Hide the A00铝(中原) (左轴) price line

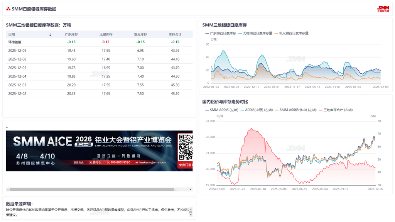click(x=258, y=110)
